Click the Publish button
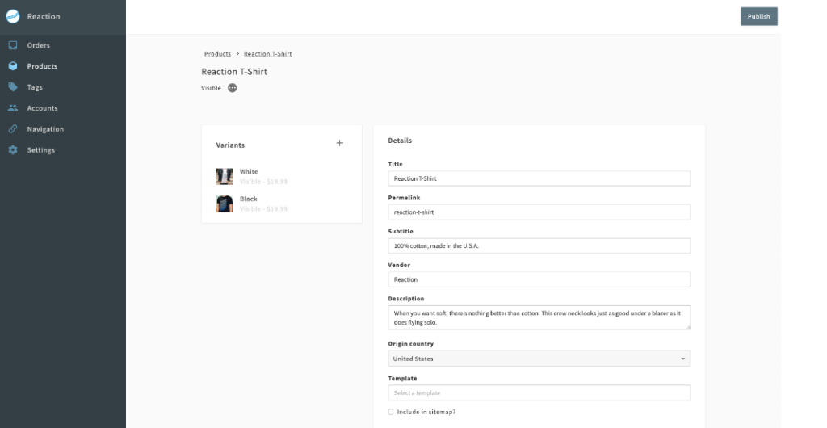The width and height of the screenshot is (827, 428). coord(759,16)
